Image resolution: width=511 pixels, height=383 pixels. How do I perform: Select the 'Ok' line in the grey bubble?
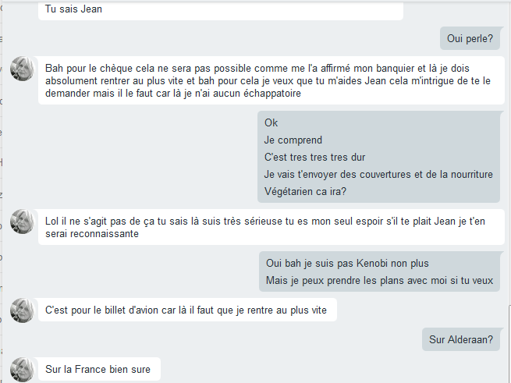(x=271, y=123)
